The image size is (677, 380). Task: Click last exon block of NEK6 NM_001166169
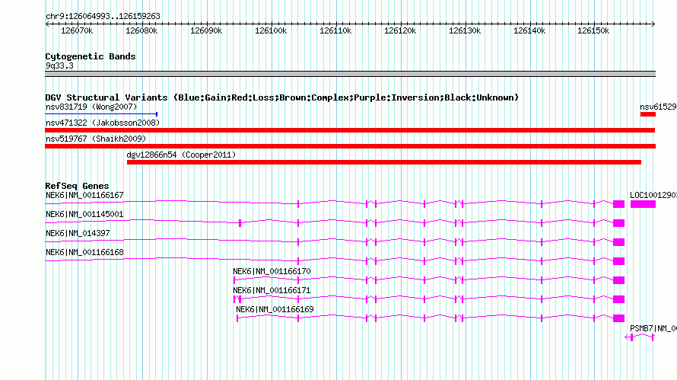point(618,318)
